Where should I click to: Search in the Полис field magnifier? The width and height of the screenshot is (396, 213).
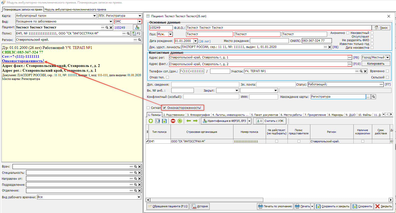pos(128,33)
